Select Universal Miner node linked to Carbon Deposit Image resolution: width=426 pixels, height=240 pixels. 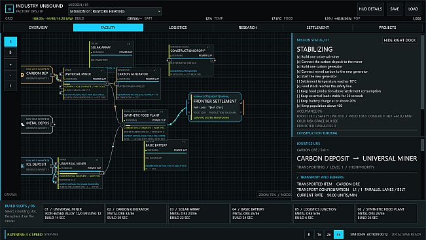point(85,83)
